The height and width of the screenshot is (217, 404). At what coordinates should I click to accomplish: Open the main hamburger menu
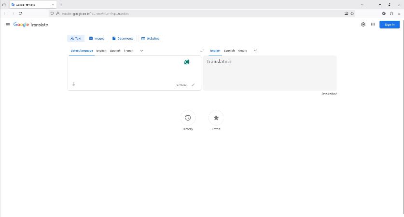[8, 25]
